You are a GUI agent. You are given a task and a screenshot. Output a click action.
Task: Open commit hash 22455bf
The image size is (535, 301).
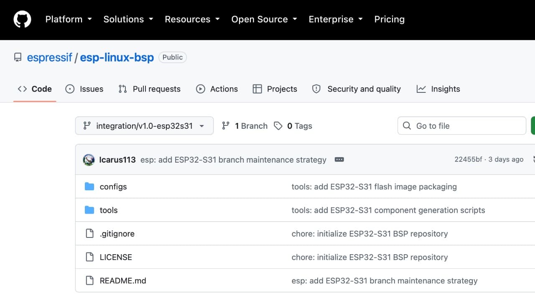point(468,160)
